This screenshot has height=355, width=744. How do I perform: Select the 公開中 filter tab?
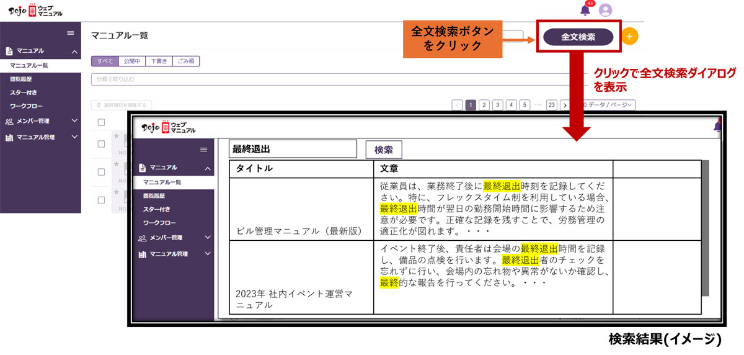(x=131, y=61)
